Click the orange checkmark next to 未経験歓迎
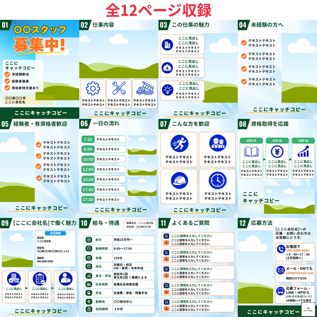Viewport: 317px width, 317px height. pyautogui.click(x=7, y=74)
